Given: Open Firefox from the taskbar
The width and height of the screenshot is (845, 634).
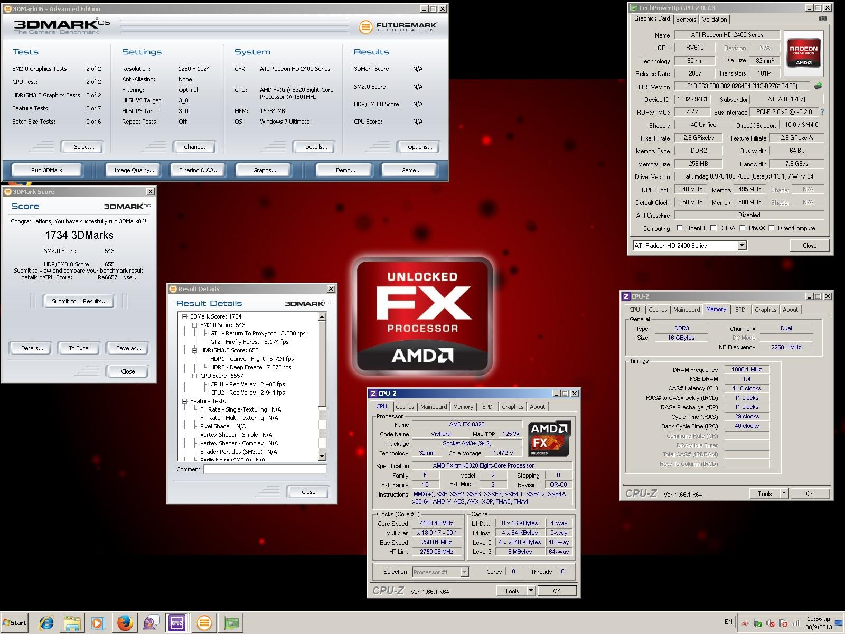Looking at the screenshot, I should click(x=125, y=623).
